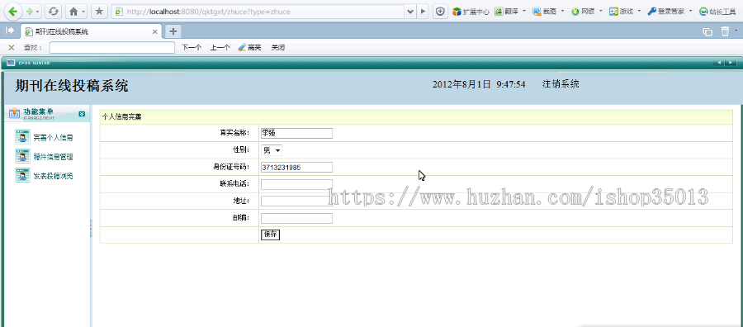Open the dropdown arrow next to the trash icon
The image size is (743, 327).
tap(736, 30)
